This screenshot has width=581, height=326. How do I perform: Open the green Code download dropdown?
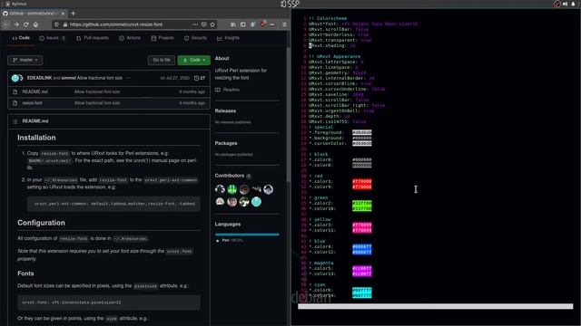tap(193, 60)
